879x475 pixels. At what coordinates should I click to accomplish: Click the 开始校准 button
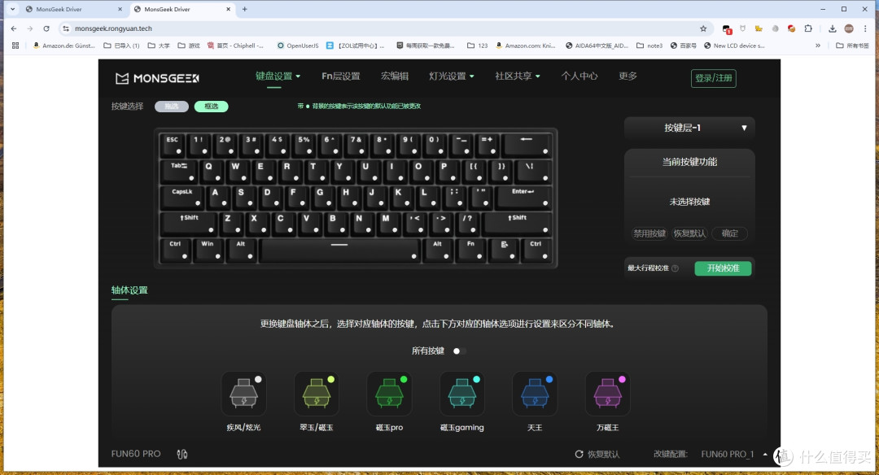(724, 268)
